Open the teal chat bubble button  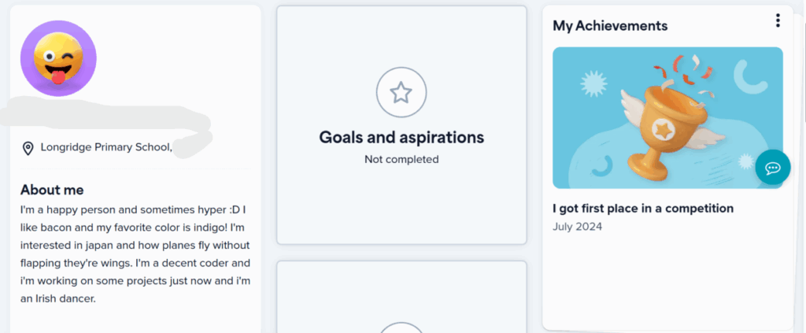pos(773,168)
